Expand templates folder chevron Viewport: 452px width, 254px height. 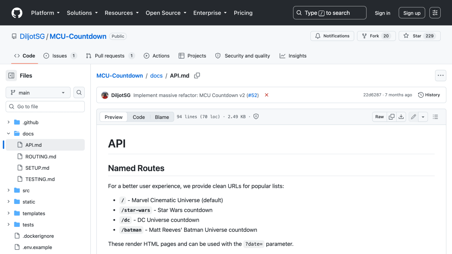9,213
